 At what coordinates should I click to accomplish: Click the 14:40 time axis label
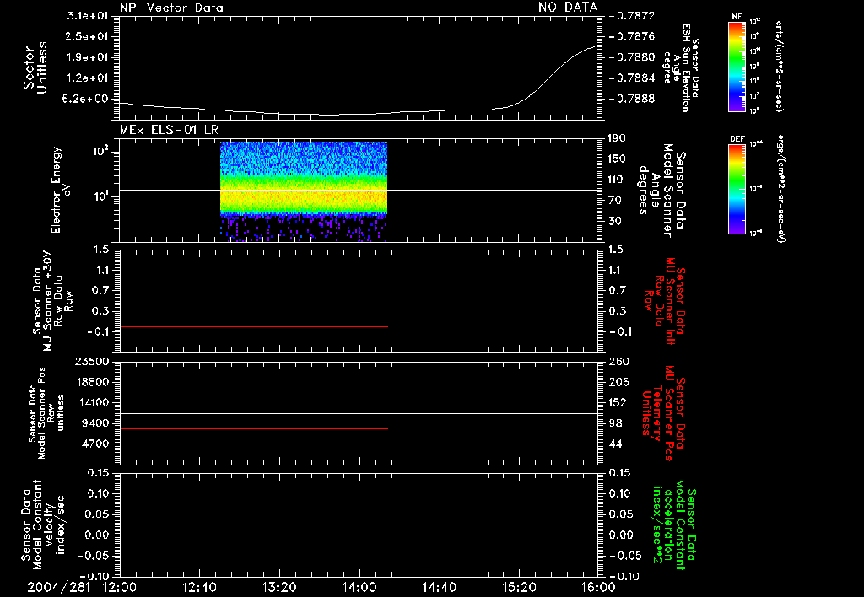coord(439,587)
